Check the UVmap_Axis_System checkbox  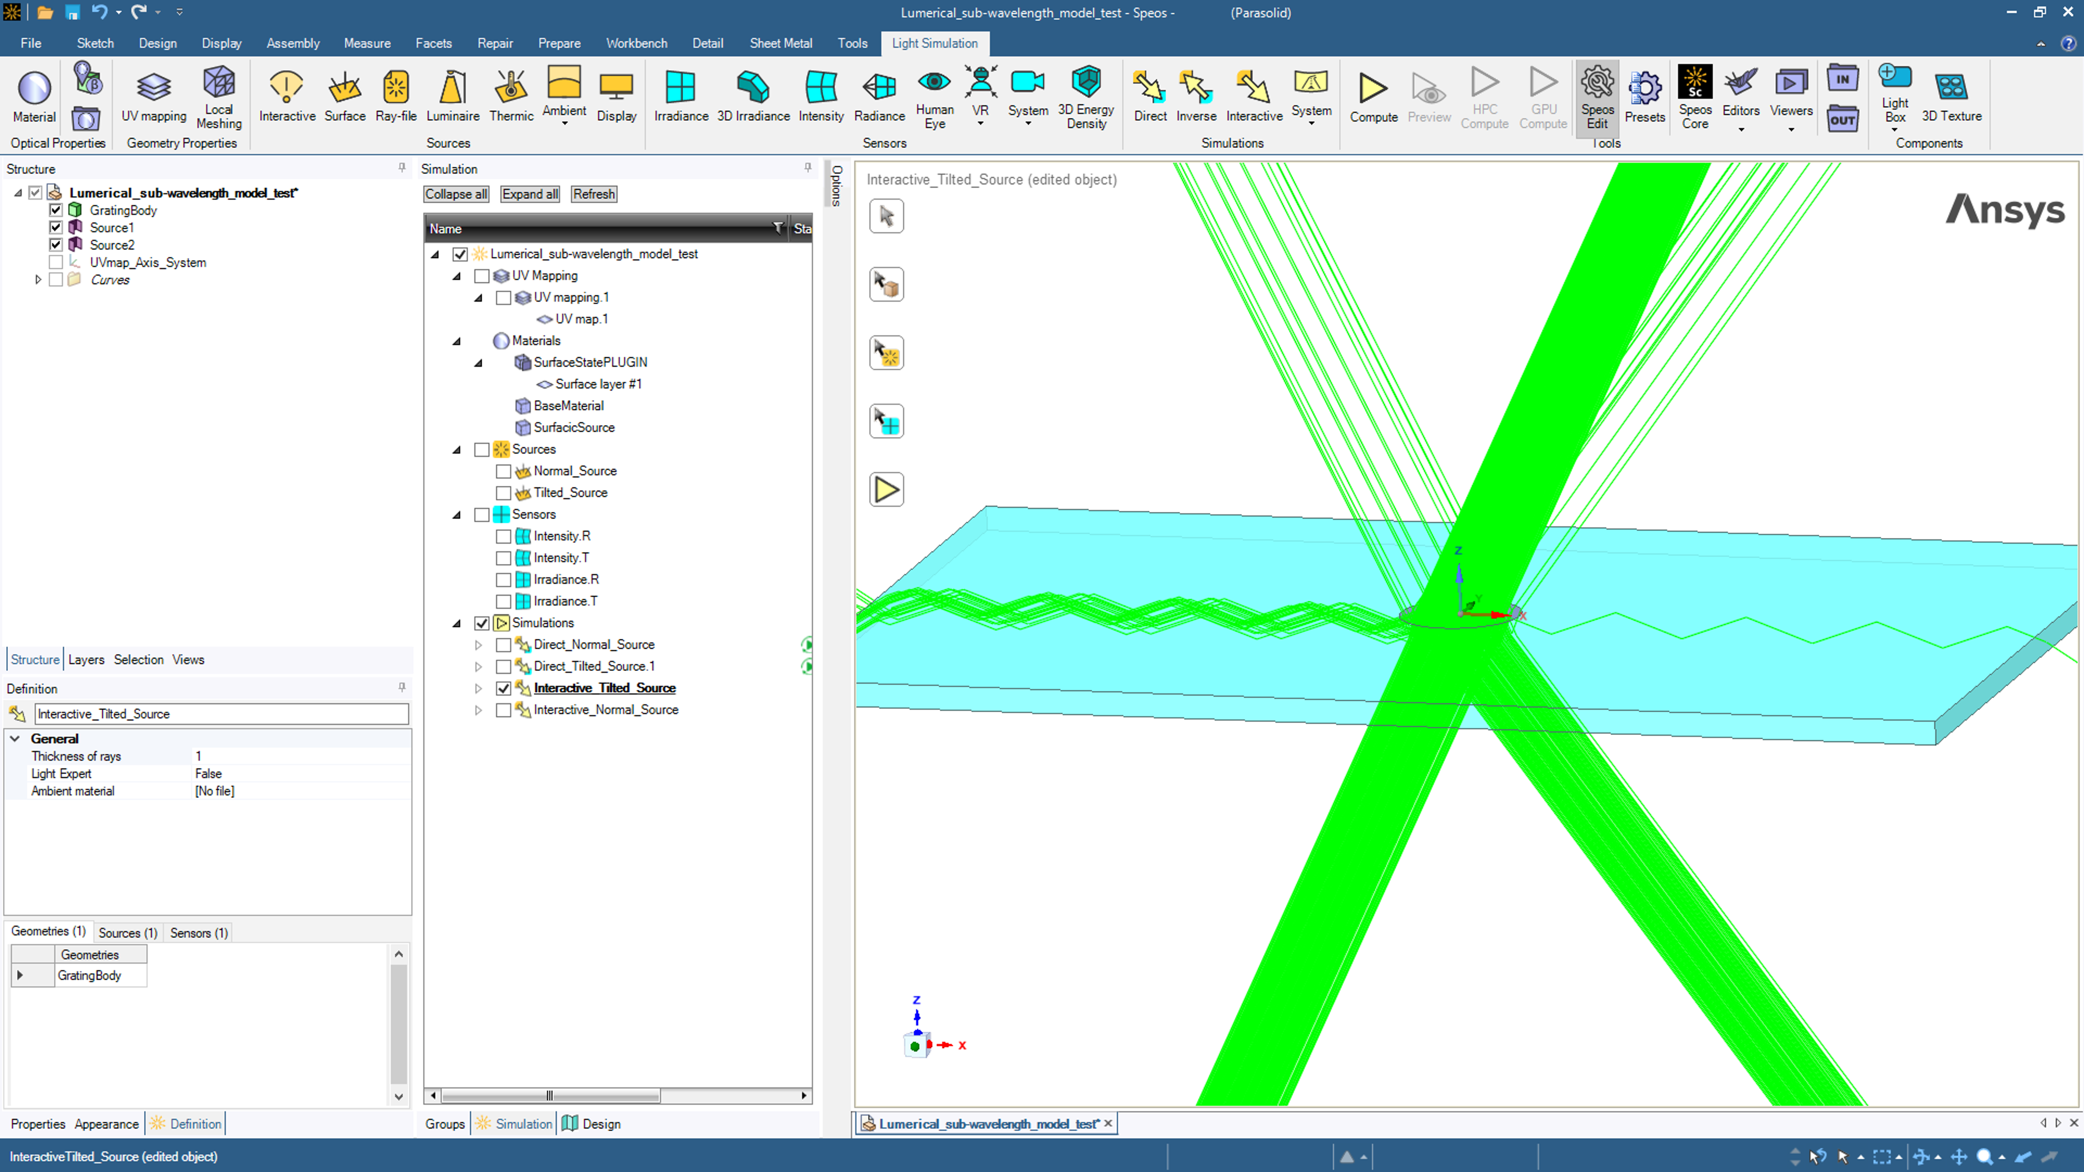(x=56, y=262)
